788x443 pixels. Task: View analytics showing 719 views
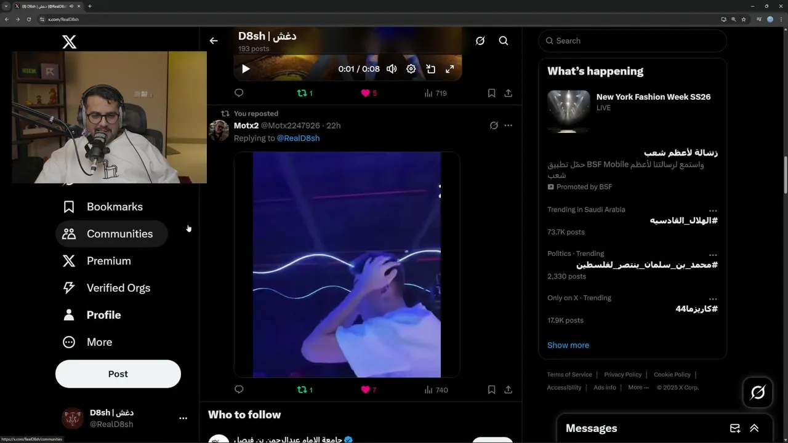coord(435,93)
